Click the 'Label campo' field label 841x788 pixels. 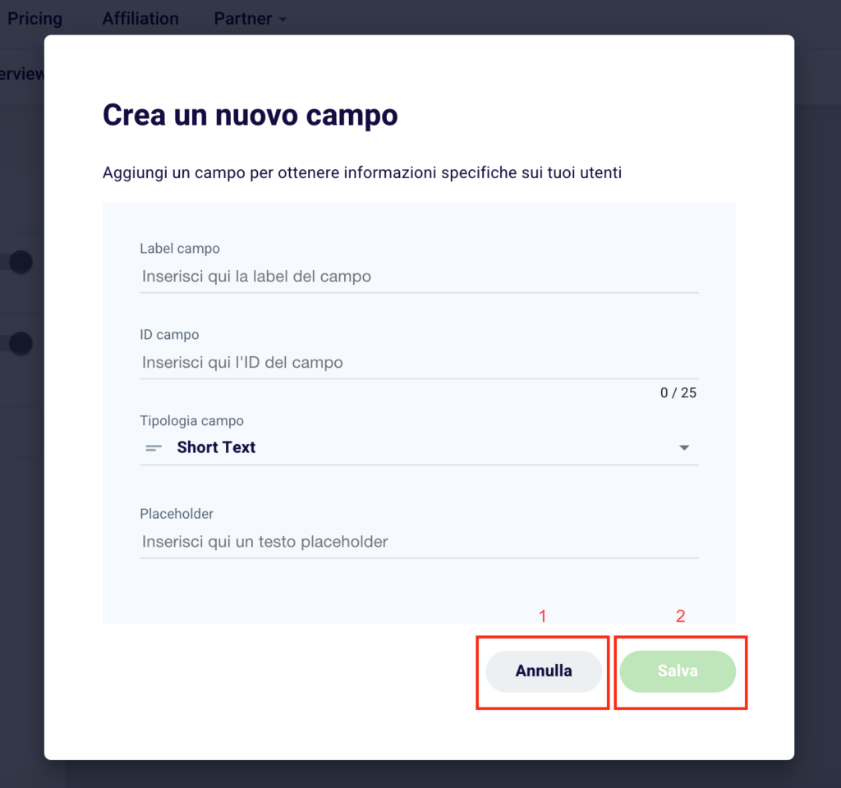(180, 249)
